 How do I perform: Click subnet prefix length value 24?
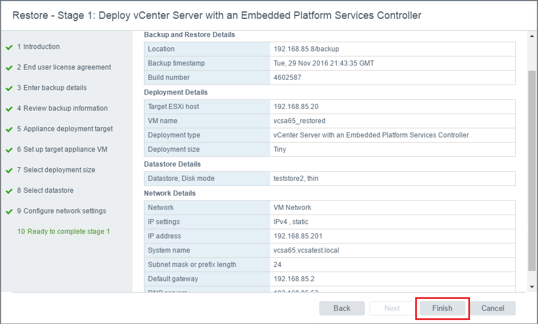click(277, 265)
